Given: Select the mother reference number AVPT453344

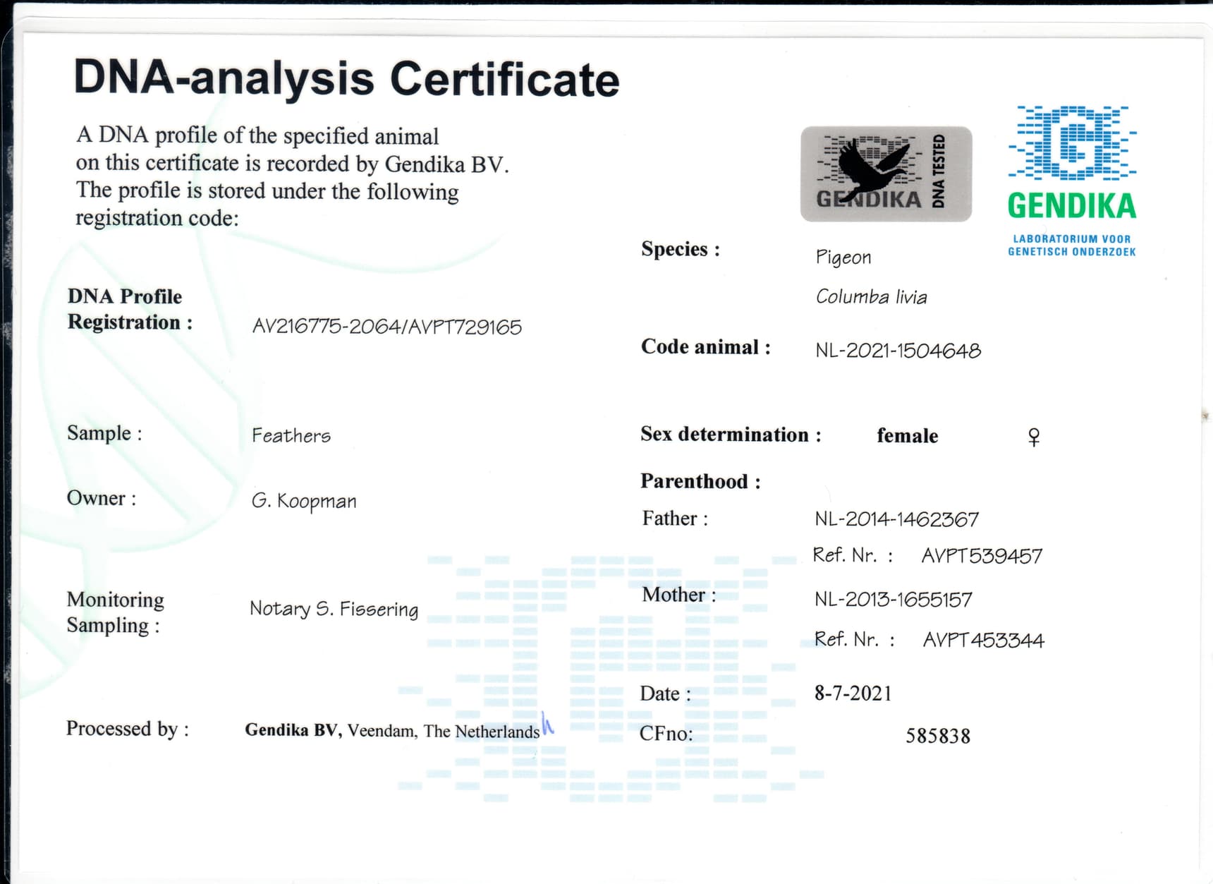Looking at the screenshot, I should tap(983, 641).
